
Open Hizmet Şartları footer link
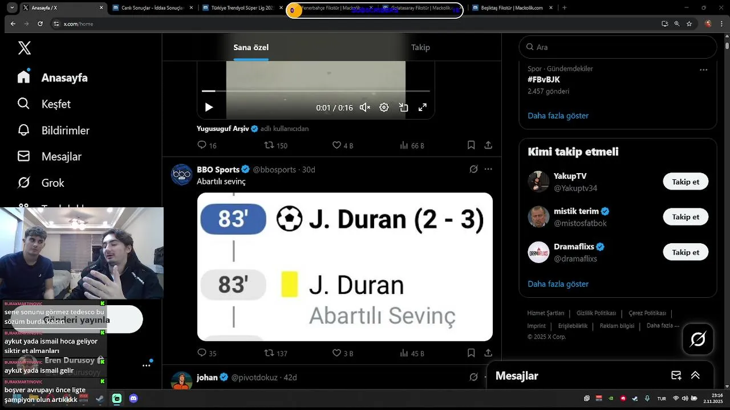(x=545, y=313)
